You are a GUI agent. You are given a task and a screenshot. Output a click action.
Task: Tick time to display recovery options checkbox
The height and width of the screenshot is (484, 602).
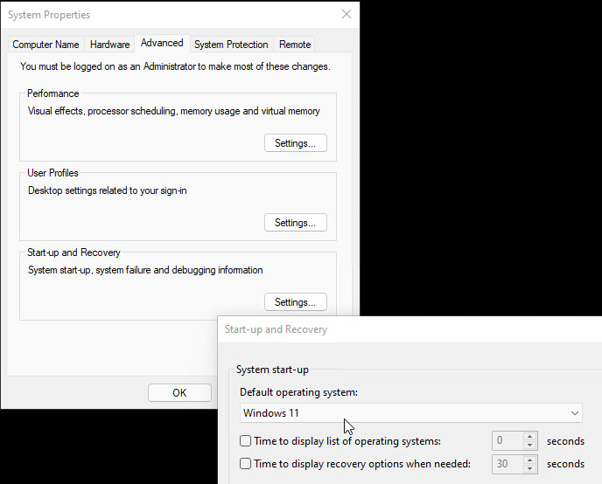246,464
